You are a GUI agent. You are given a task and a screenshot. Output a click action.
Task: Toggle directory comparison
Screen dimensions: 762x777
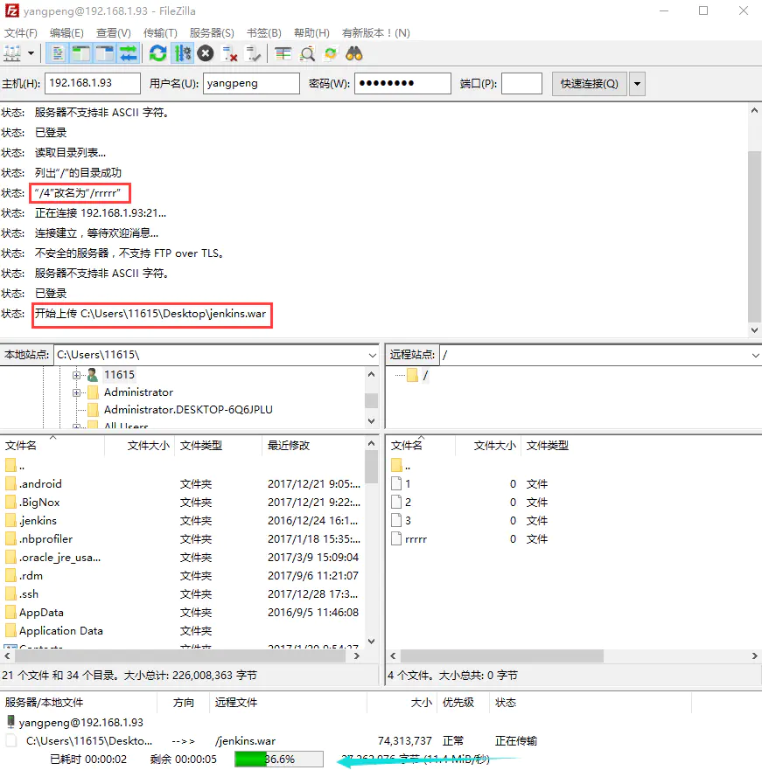point(308,53)
